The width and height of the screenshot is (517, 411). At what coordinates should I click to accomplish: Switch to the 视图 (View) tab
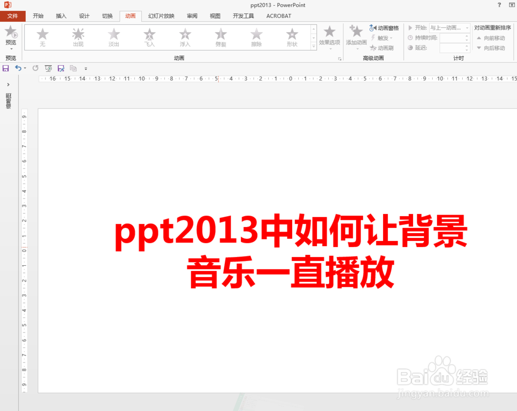215,16
